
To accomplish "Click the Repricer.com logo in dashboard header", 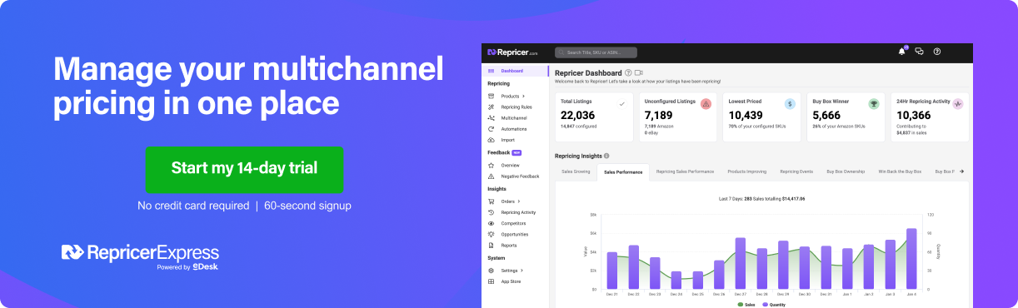I will 512,52.
